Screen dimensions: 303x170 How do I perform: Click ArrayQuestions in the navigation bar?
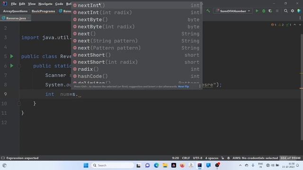15,11
